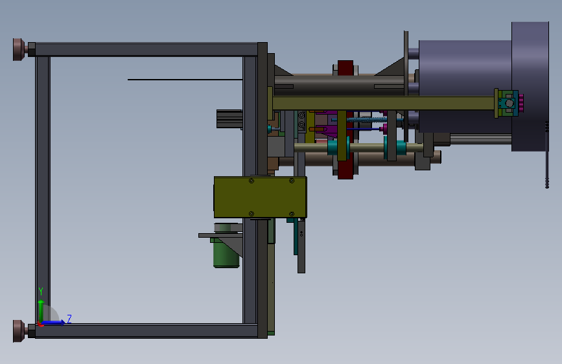Select the lower-left leveling foot of the frame
562x364 pixels.
(19, 331)
